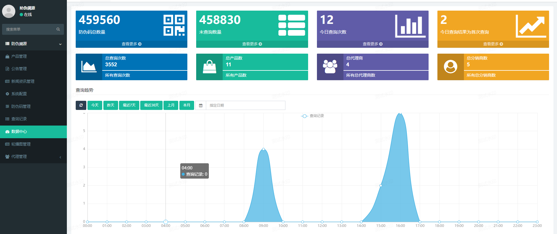Click the bar chart icon on 今日查询次数 card
The image size is (557, 234).
(x=410, y=26)
